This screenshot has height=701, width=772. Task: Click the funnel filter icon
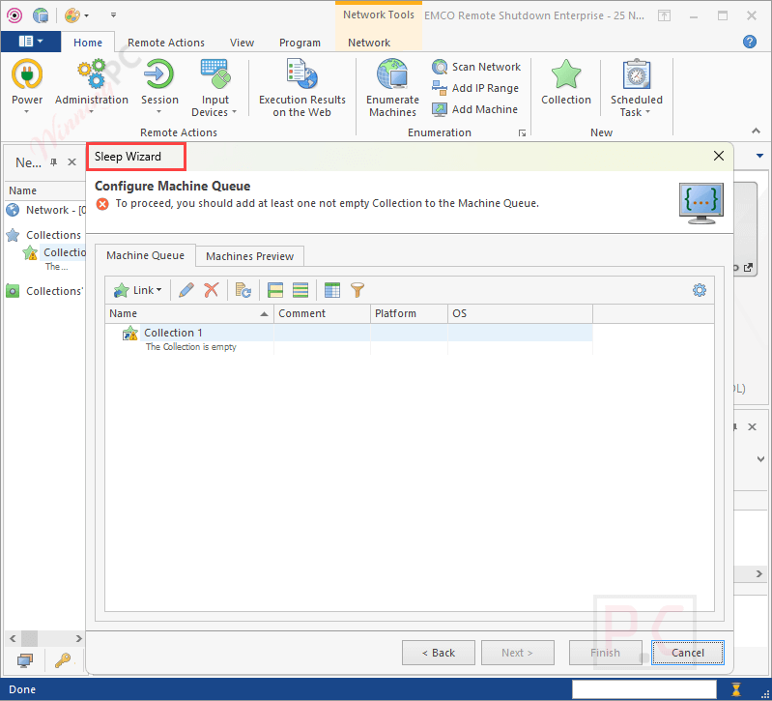tap(357, 290)
